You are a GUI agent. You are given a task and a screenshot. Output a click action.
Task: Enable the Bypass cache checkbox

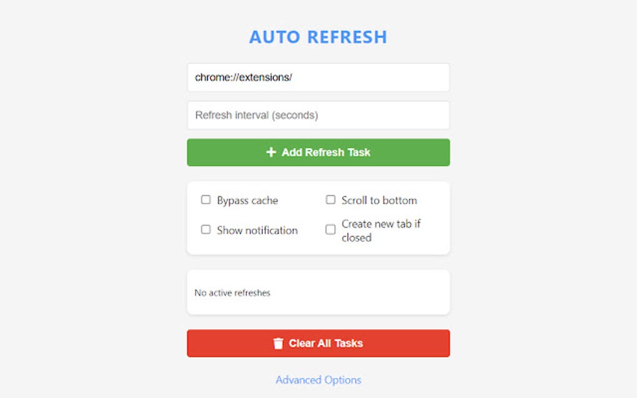(205, 200)
